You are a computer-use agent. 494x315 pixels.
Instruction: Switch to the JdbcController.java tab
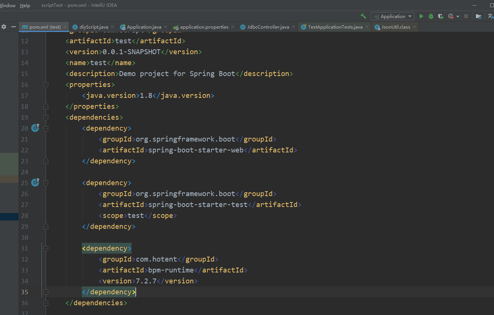point(268,27)
